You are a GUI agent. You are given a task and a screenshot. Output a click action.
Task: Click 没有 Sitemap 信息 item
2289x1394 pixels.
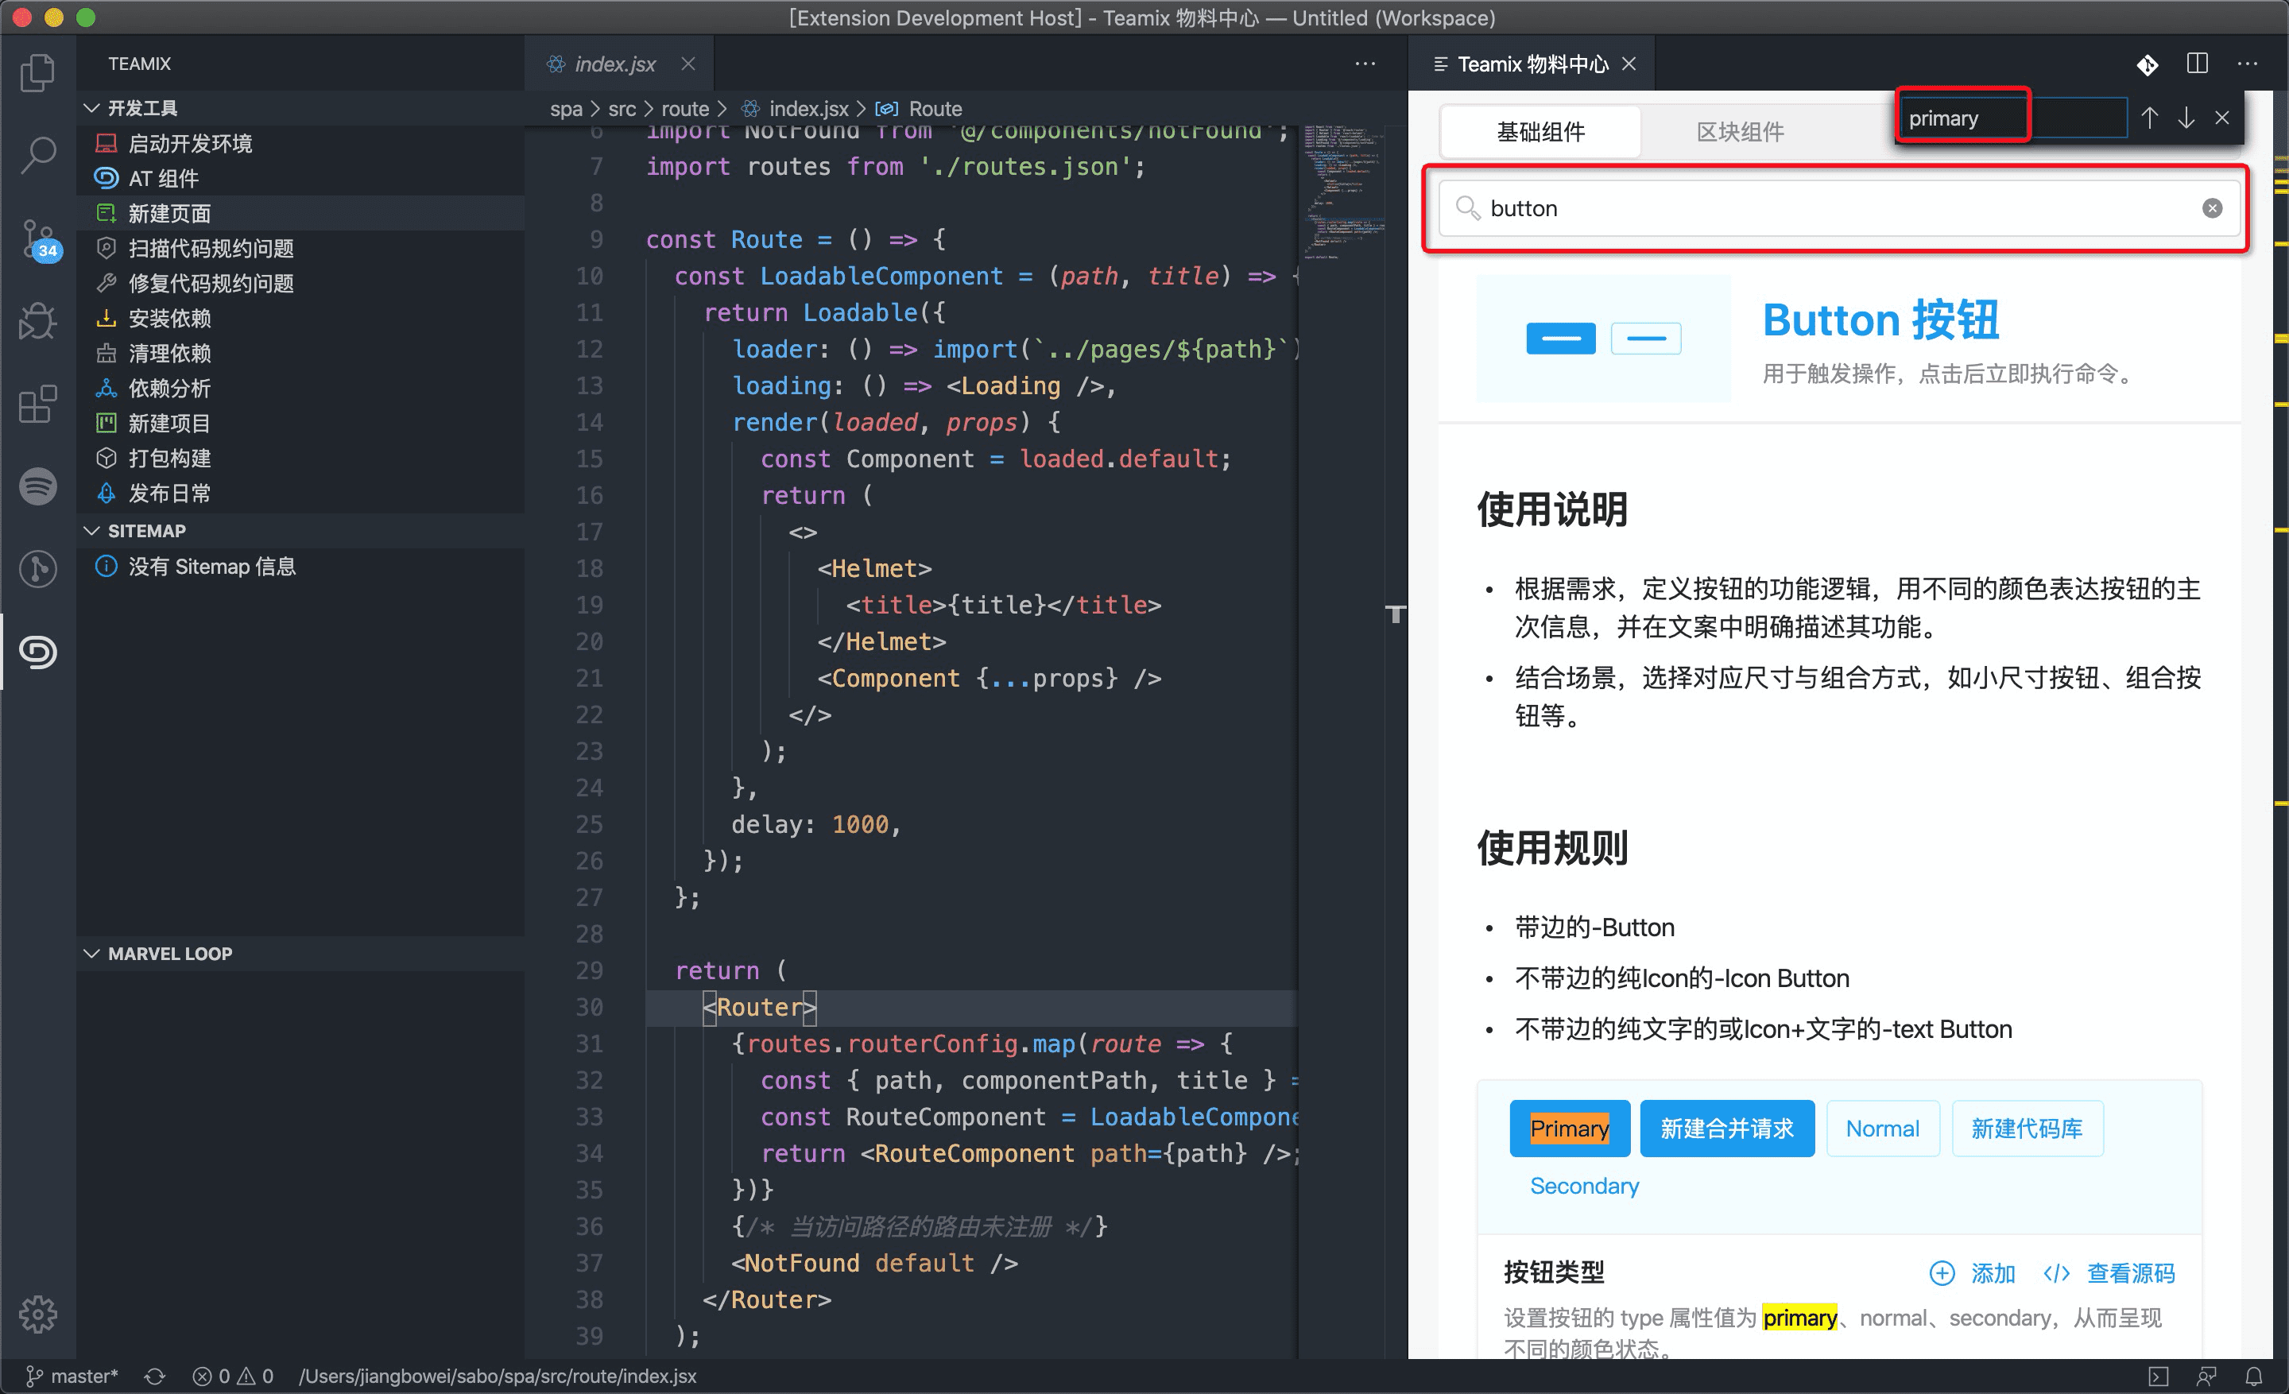pos(301,567)
